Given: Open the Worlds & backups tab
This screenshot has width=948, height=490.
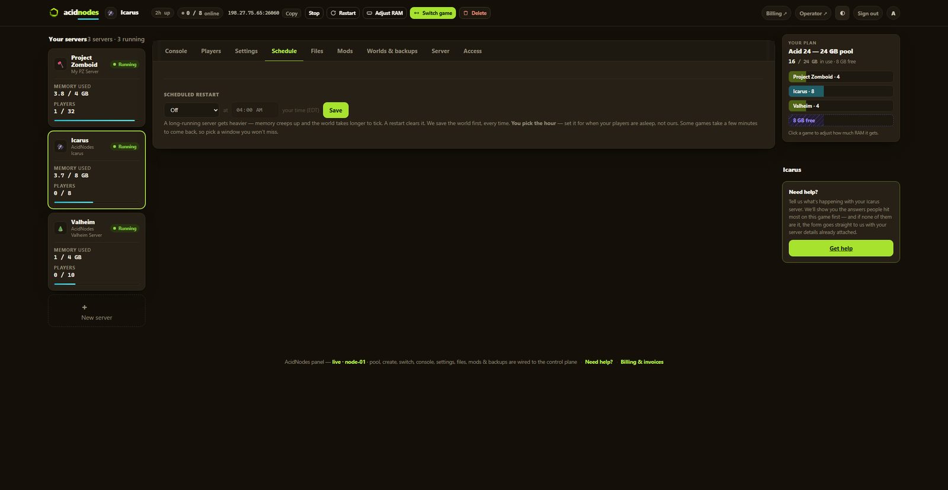Looking at the screenshot, I should coord(392,51).
